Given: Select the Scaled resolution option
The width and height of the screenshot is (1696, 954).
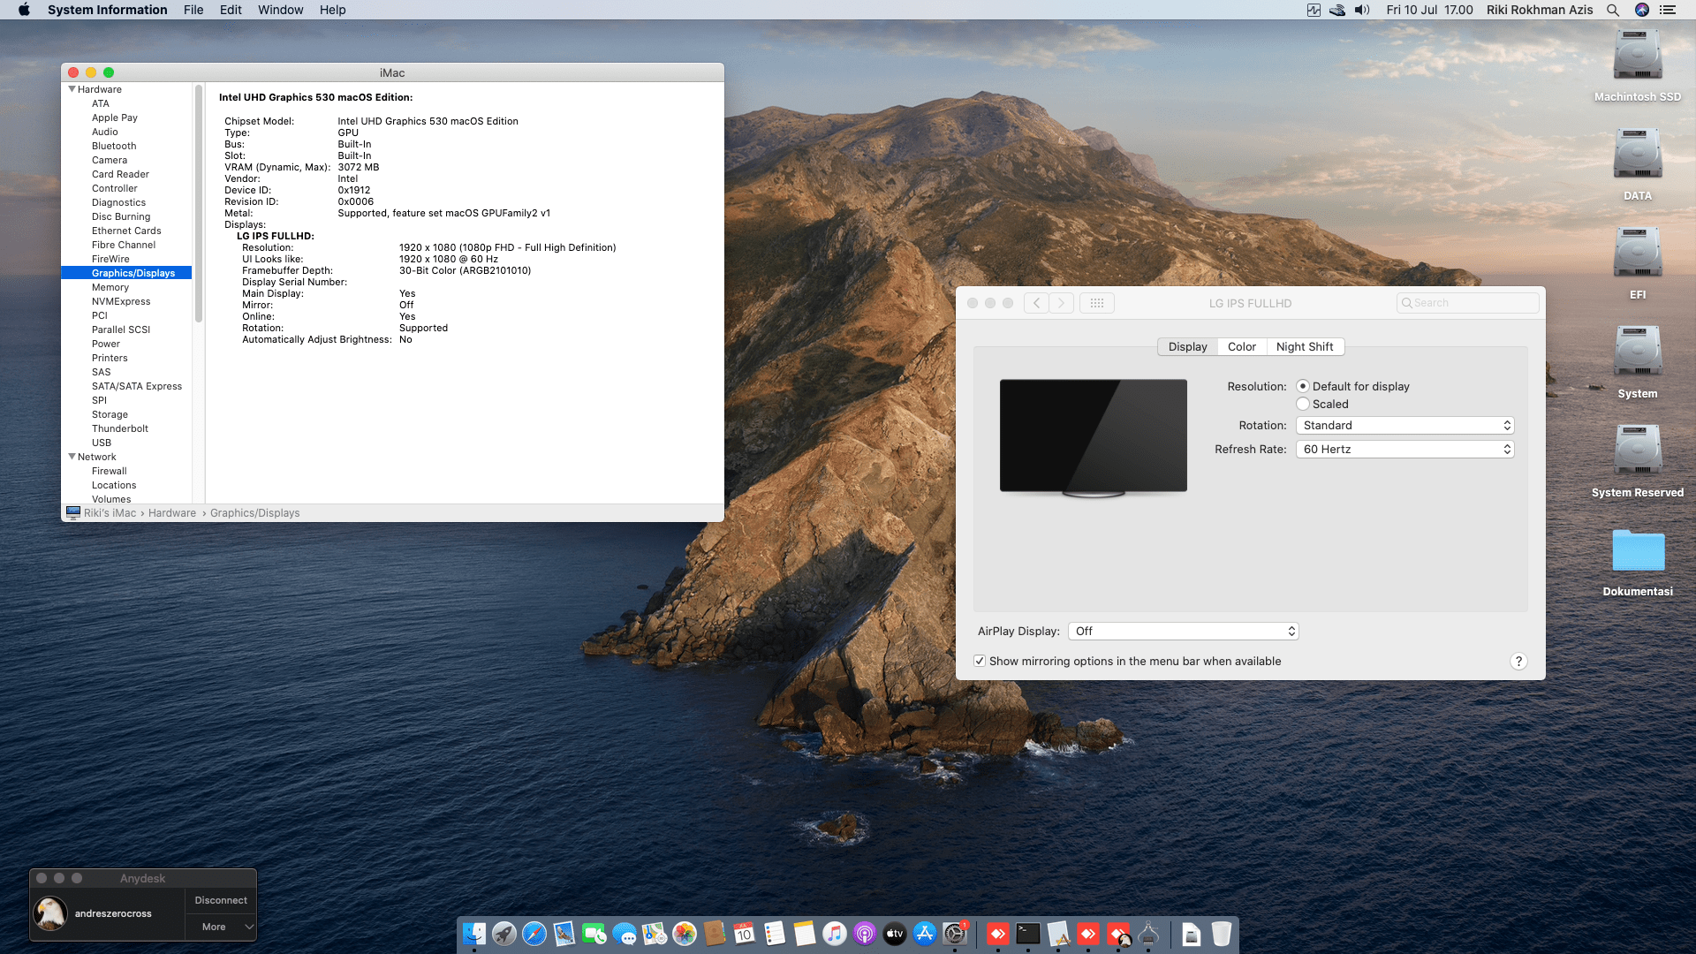Looking at the screenshot, I should tap(1303, 405).
